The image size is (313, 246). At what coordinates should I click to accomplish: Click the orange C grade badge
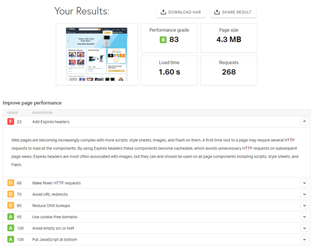click(x=11, y=205)
